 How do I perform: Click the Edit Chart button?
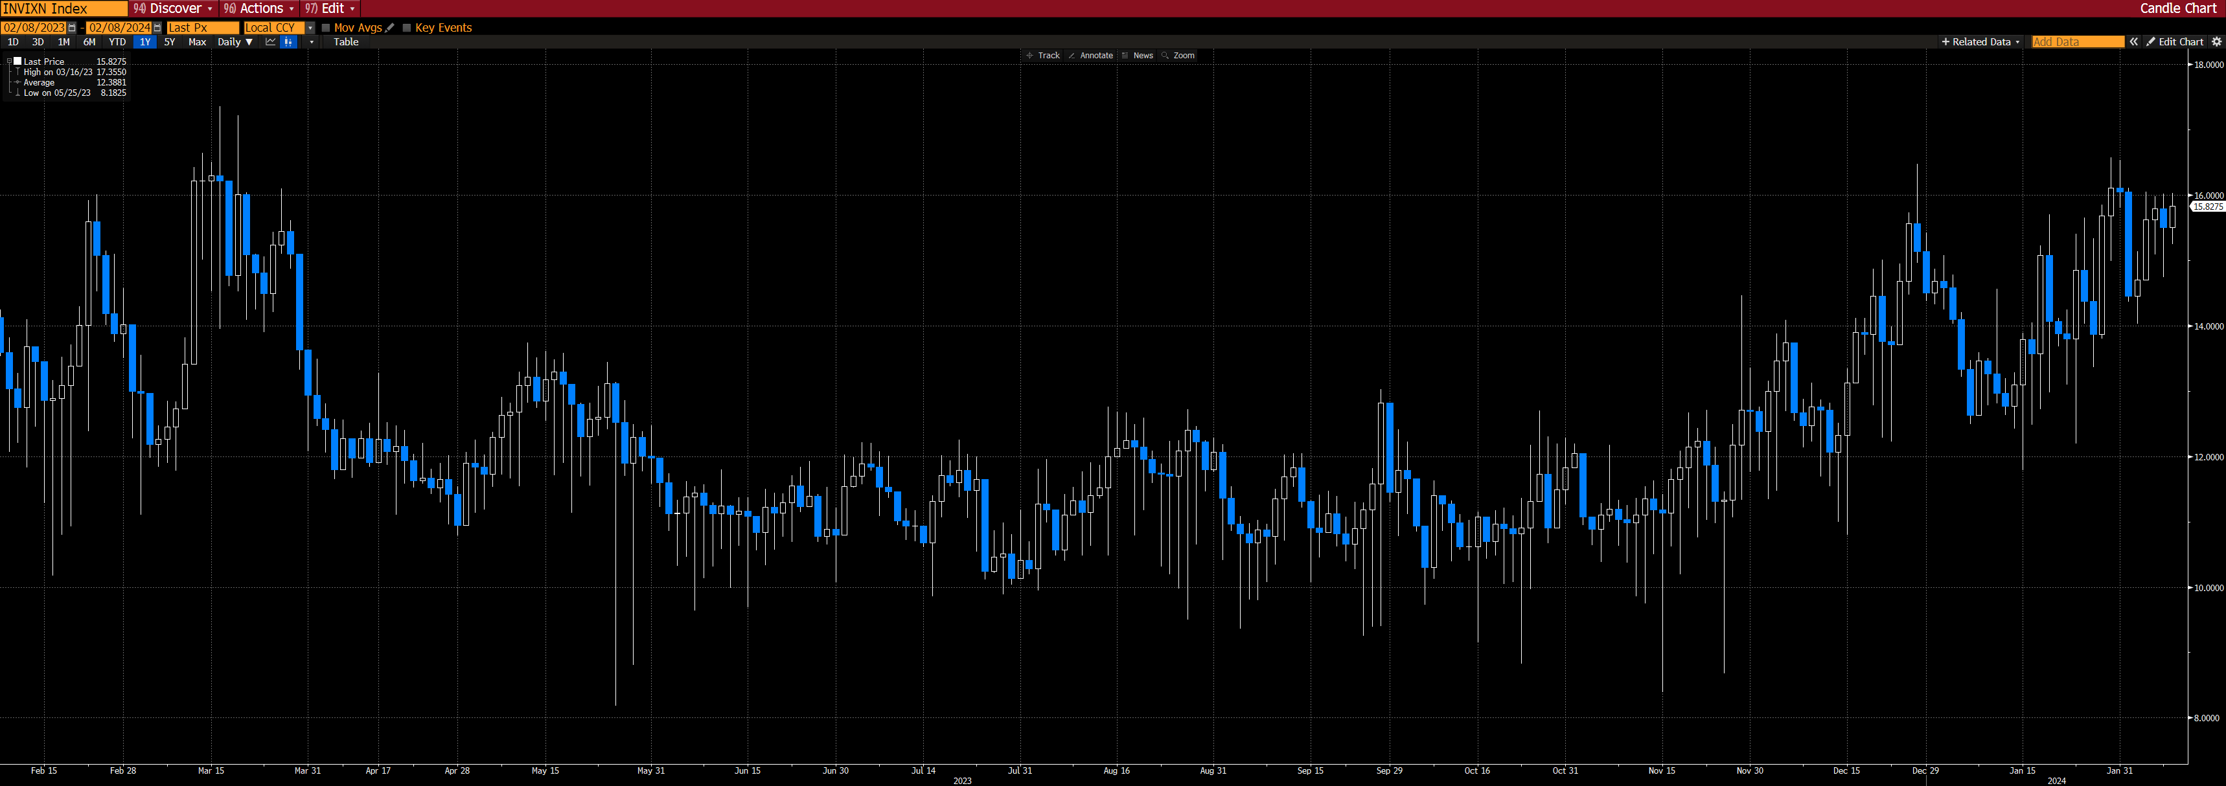tap(2174, 41)
